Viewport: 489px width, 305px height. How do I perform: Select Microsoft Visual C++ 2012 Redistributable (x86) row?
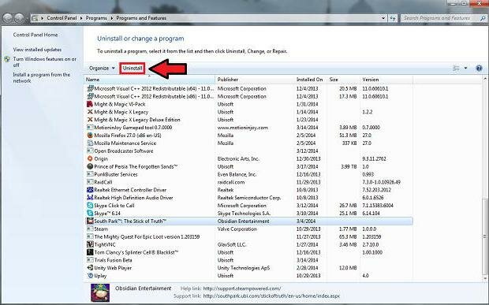pyautogui.click(x=249, y=96)
